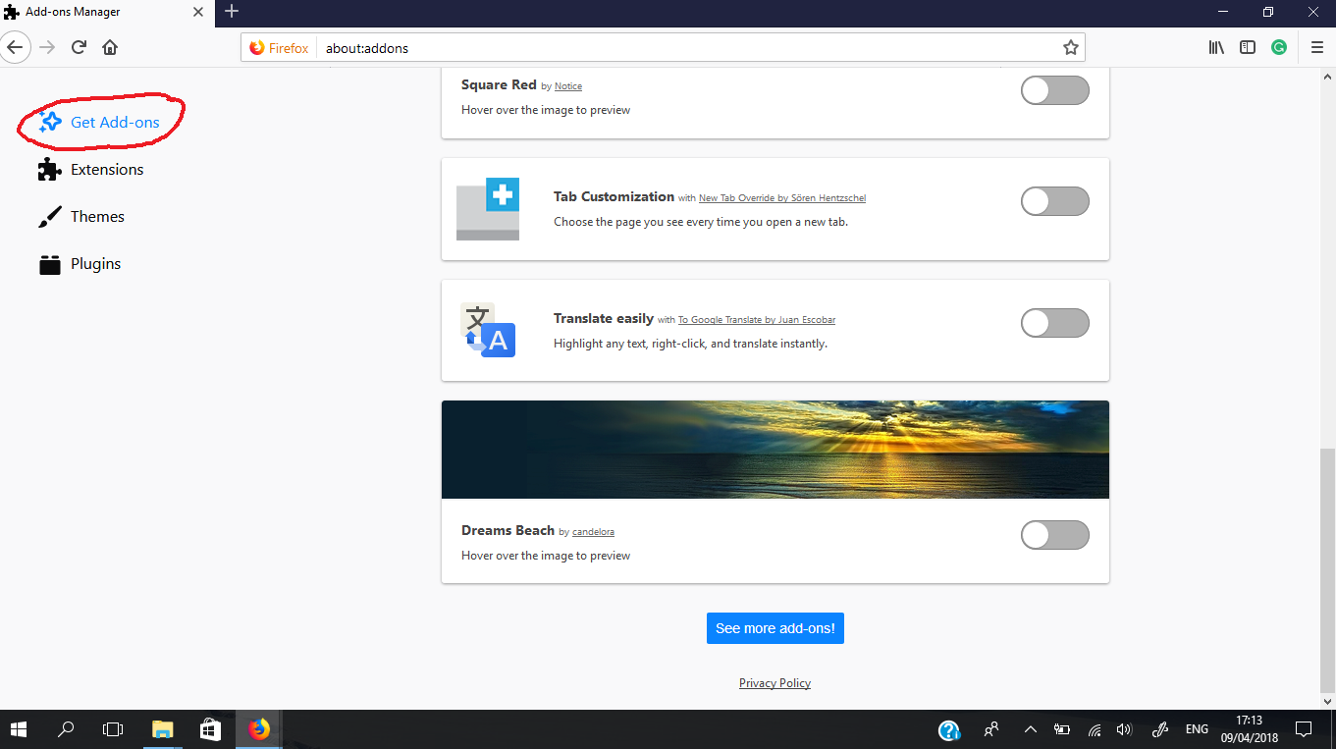Image resolution: width=1336 pixels, height=749 pixels.
Task: Check battery status in the system tray
Action: pos(1061,729)
